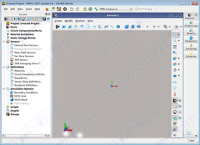Click the fit-all view icon in side toolbar
Screen dimensions: 200x145
[175, 47]
